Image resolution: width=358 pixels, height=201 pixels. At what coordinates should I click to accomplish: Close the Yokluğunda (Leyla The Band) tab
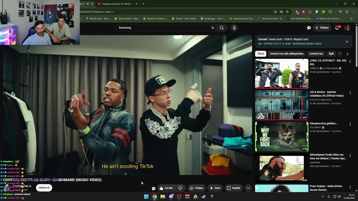pyautogui.click(x=136, y=4)
